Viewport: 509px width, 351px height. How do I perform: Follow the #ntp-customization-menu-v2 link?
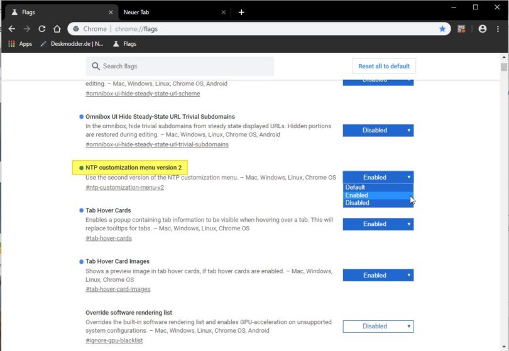pyautogui.click(x=124, y=187)
